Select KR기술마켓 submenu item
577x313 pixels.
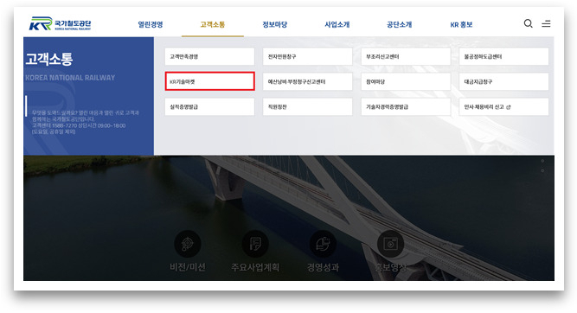pyautogui.click(x=209, y=81)
